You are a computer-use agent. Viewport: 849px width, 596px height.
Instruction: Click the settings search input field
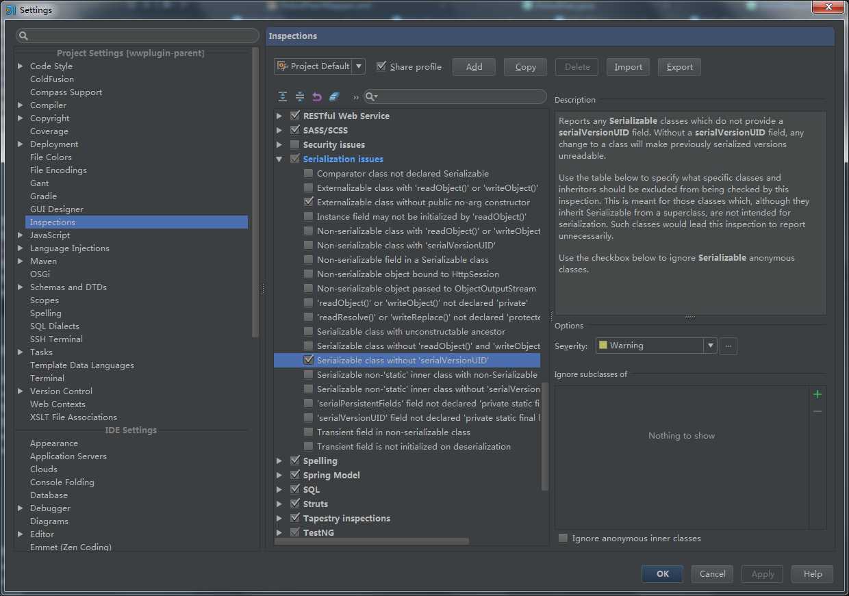pos(138,36)
